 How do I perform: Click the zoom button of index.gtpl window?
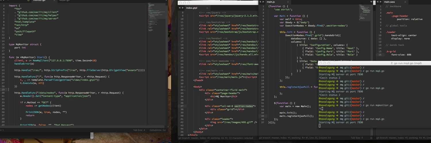(189, 3)
